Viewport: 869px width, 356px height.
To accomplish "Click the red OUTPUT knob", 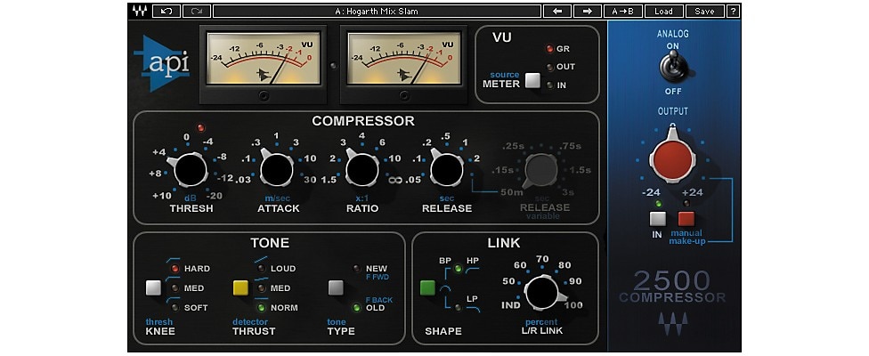I will [x=672, y=159].
